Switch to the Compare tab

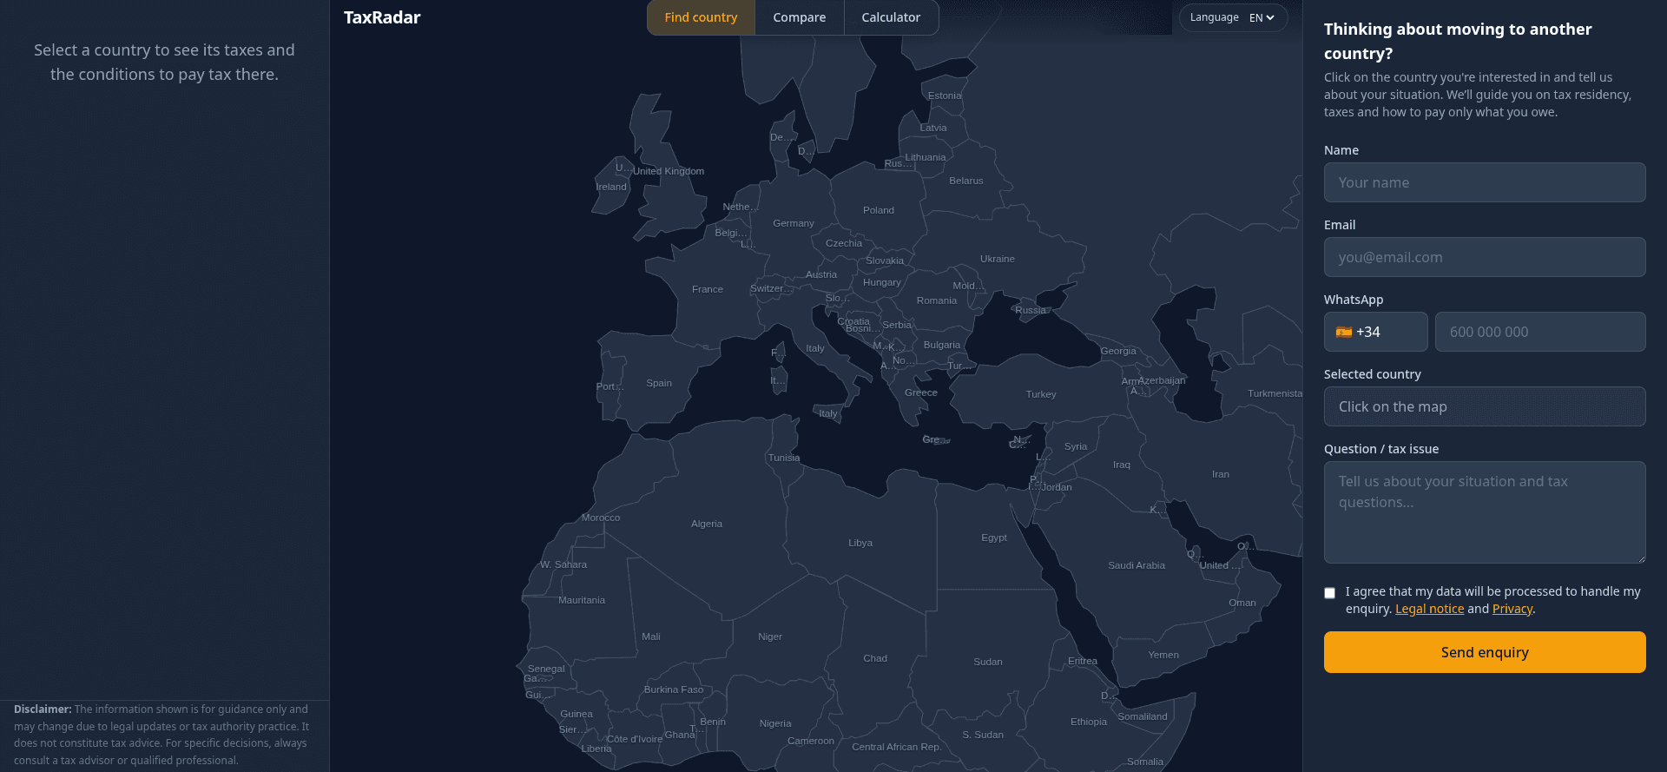[x=800, y=17]
